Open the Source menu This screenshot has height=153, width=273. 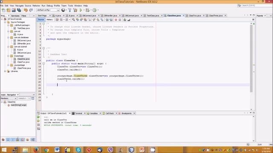tap(28, 6)
